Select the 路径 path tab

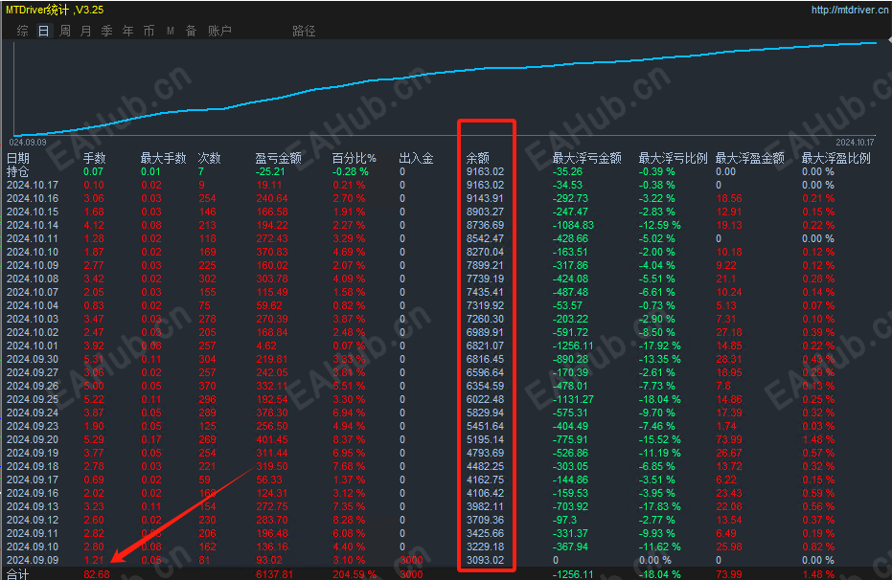pos(304,31)
